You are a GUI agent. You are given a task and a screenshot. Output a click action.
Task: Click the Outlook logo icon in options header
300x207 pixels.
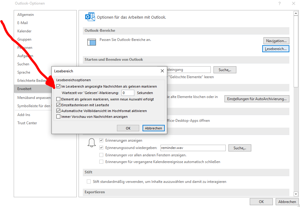point(90,17)
